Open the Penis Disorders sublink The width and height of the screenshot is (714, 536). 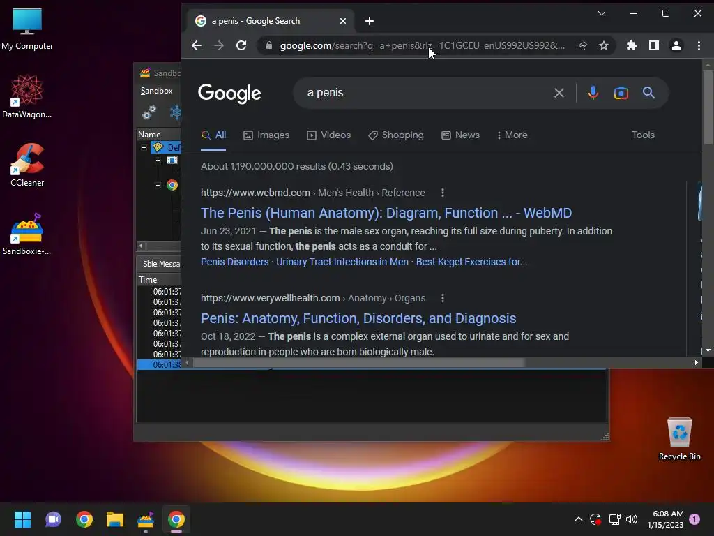tap(234, 262)
